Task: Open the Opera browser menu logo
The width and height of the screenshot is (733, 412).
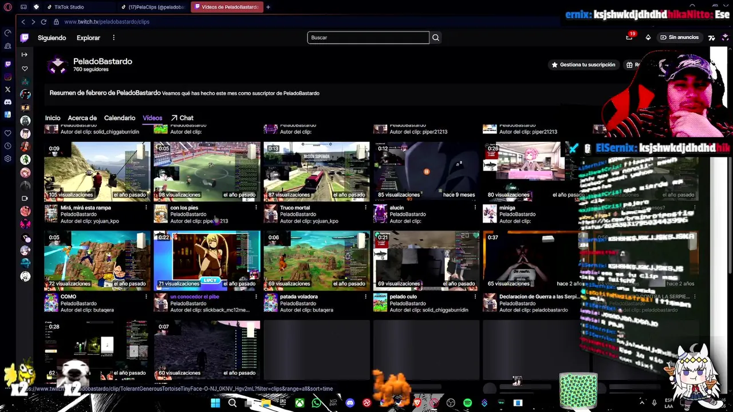Action: [8, 7]
